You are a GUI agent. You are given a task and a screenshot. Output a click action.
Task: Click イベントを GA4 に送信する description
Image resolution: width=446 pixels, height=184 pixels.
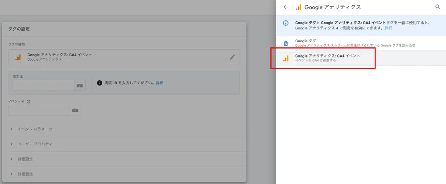315,61
